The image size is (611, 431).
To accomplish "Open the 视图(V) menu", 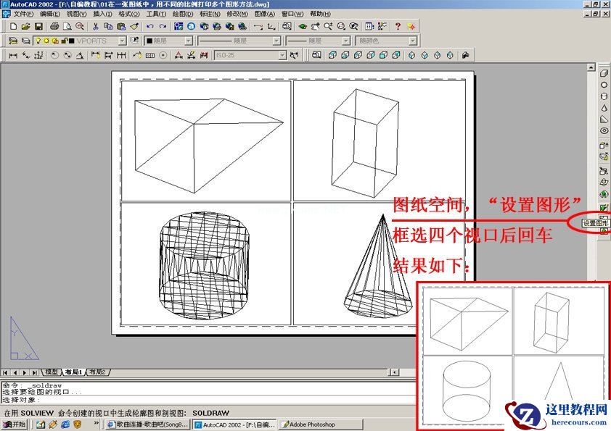I will [x=76, y=14].
